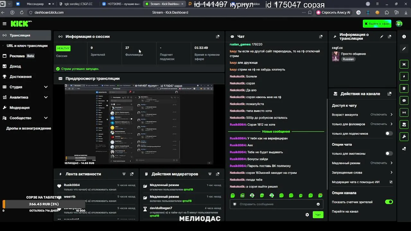Filter the Лента активности feed
This screenshot has height=231, width=411.
(124, 174)
